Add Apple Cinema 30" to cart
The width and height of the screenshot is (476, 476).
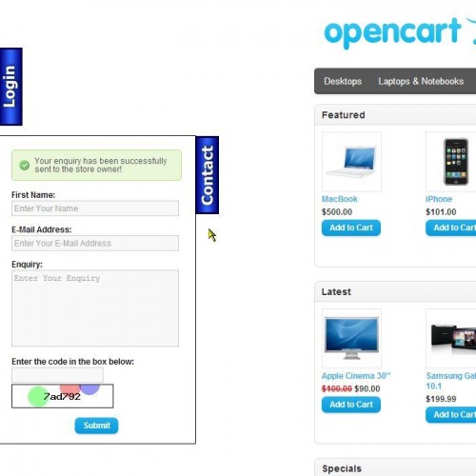click(x=351, y=405)
